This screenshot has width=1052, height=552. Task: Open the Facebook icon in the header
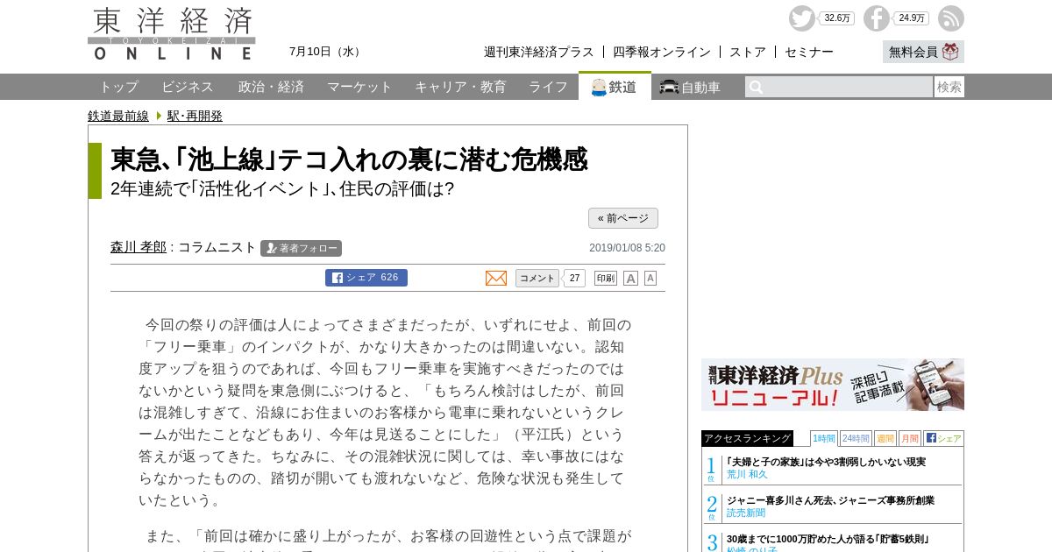click(876, 18)
